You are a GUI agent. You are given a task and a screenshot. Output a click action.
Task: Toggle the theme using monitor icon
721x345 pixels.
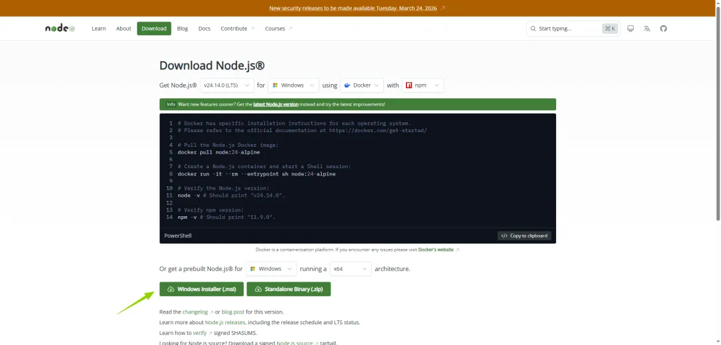pyautogui.click(x=630, y=29)
